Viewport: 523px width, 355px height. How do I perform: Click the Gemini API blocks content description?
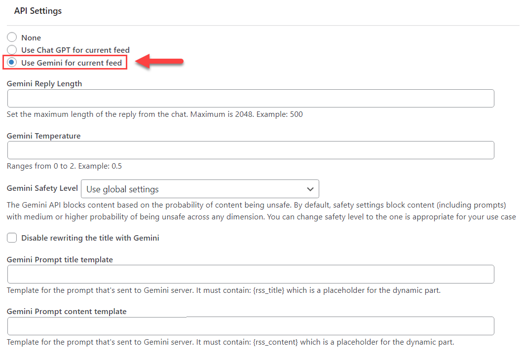pyautogui.click(x=261, y=211)
